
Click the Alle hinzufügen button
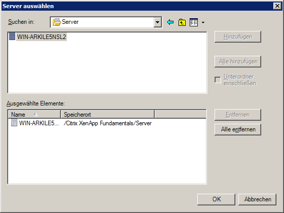pyautogui.click(x=238, y=61)
